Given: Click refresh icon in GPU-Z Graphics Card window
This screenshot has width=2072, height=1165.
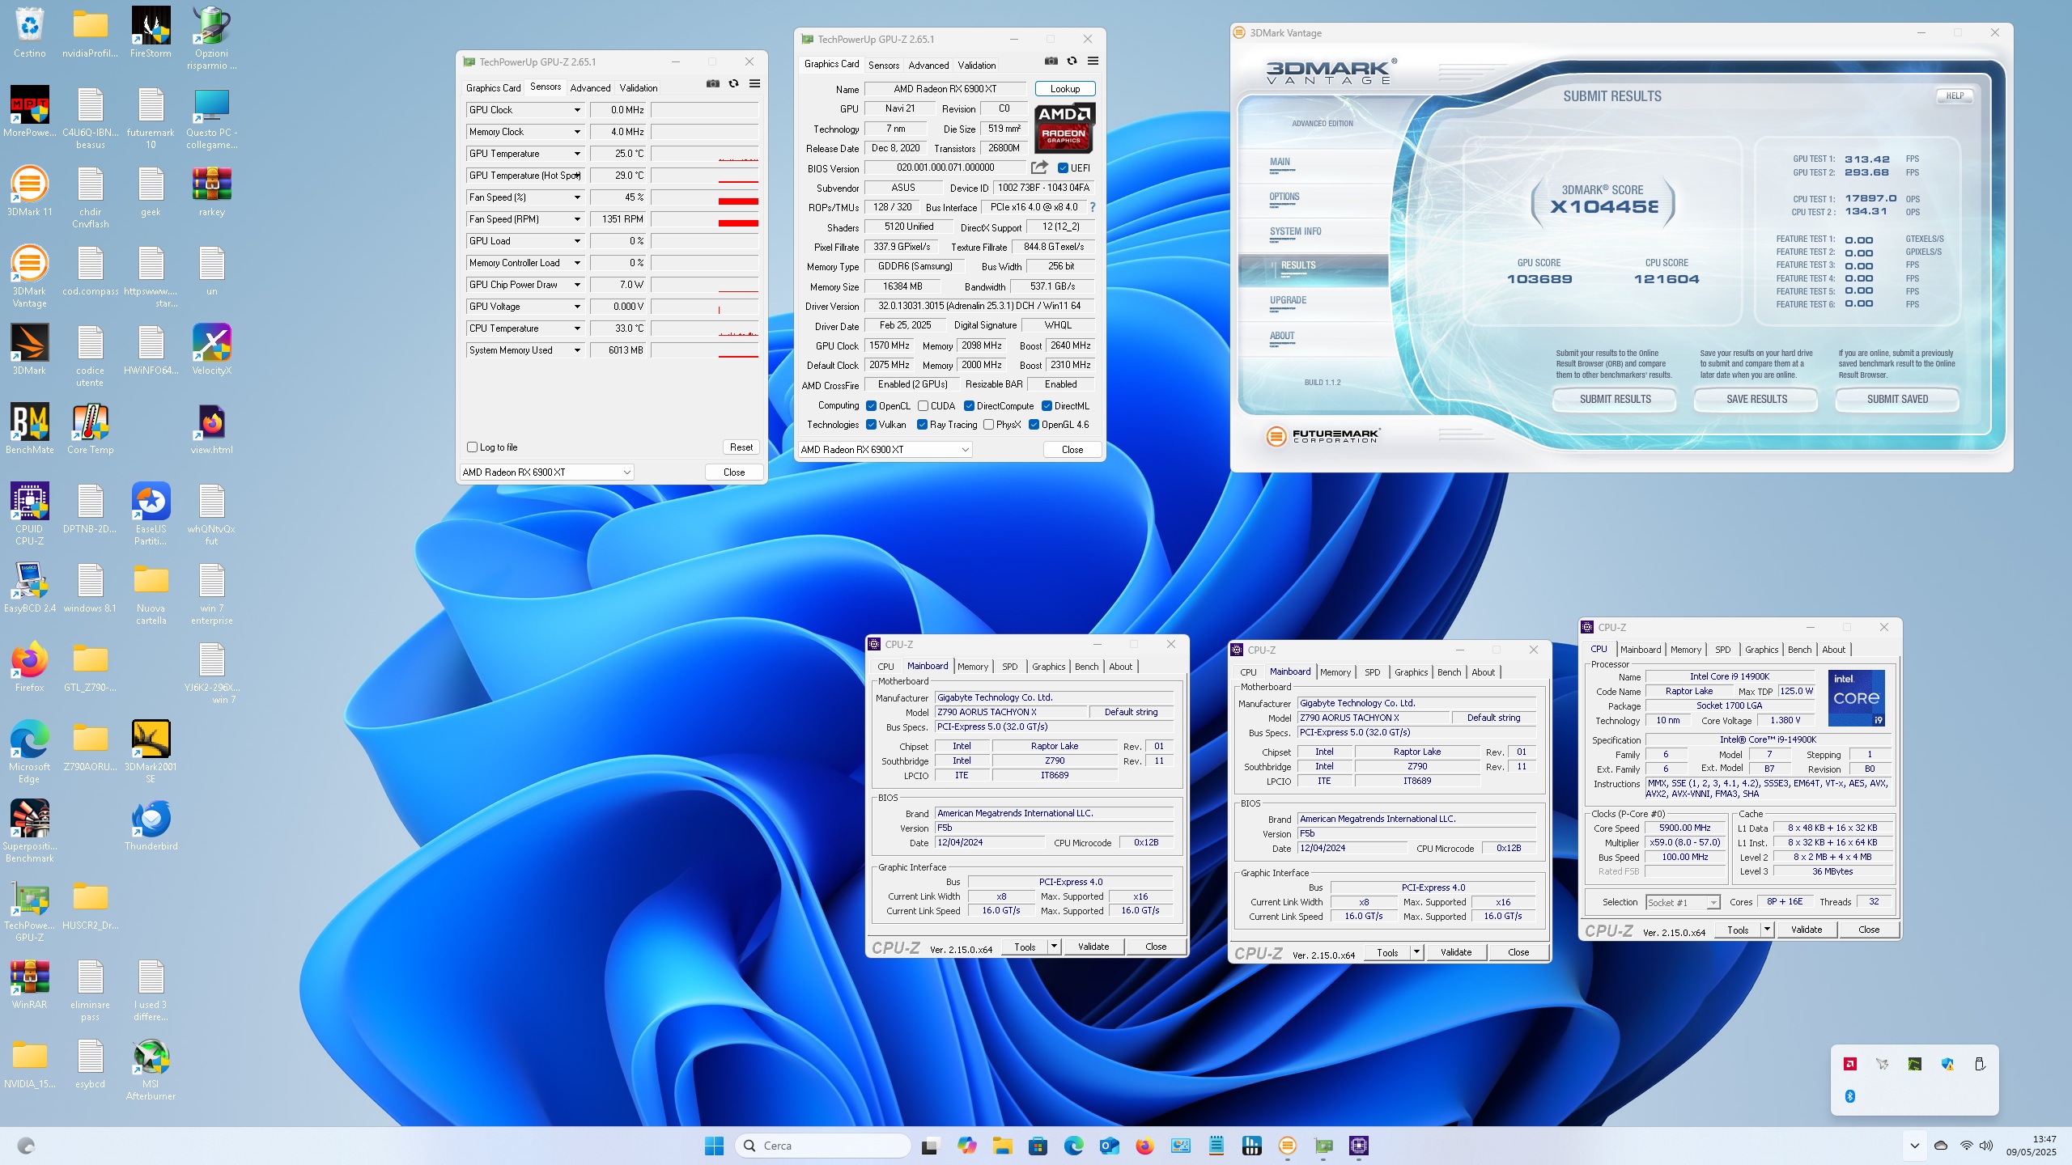Looking at the screenshot, I should click(x=1072, y=61).
